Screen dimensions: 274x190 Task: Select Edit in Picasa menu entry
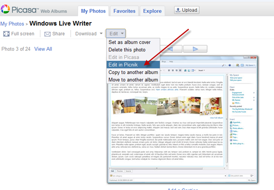click(x=133, y=57)
